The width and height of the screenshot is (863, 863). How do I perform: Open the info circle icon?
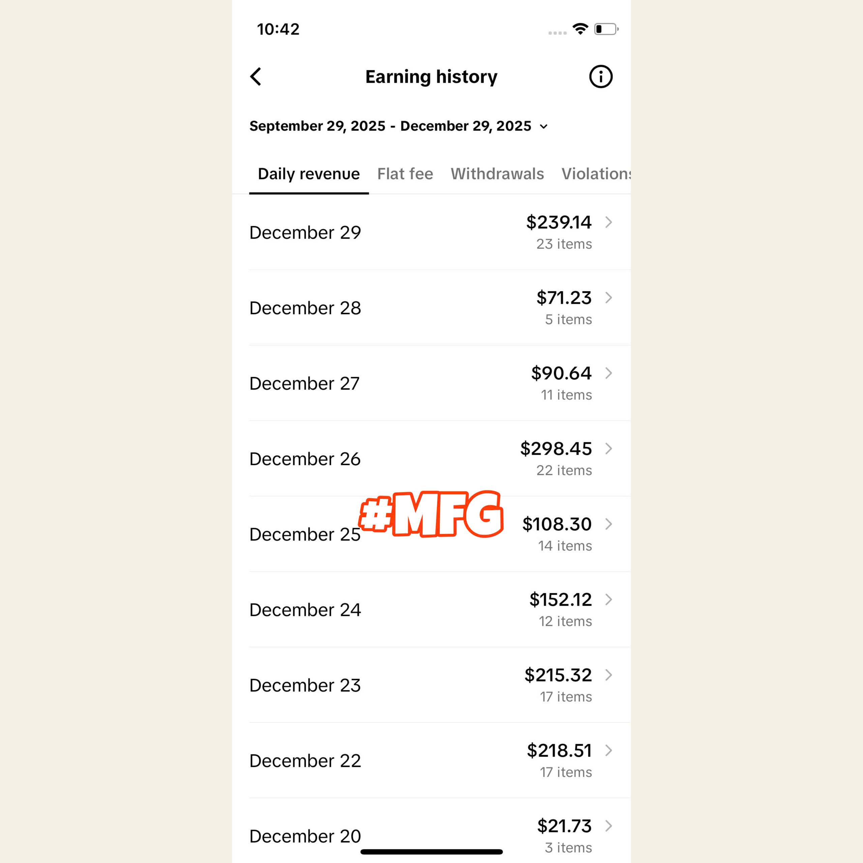pos(600,77)
